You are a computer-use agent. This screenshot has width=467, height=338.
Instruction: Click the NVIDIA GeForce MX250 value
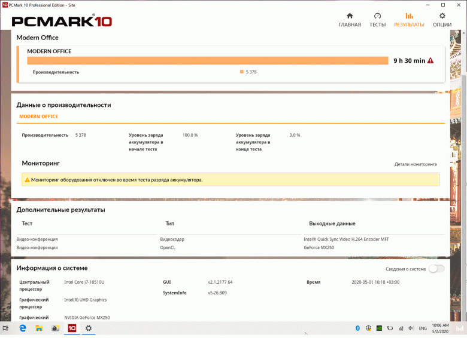click(87, 318)
